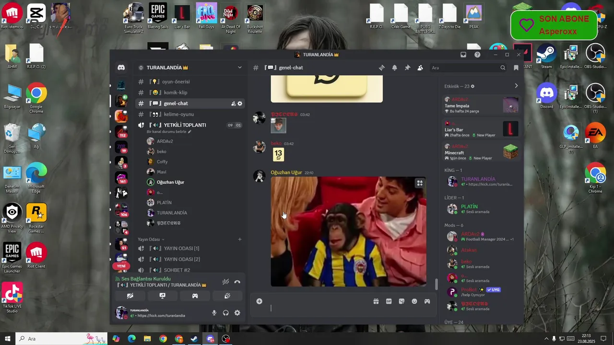Open gift icon in message bar
The width and height of the screenshot is (614, 345).
376,301
